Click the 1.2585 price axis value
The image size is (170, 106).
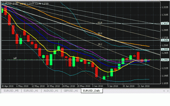coord(165,45)
